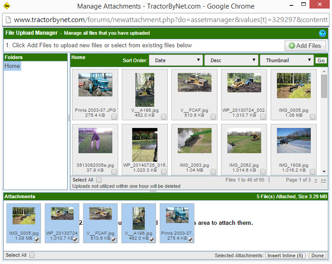Image resolution: width=332 pixels, height=264 pixels.
Task: Click the V__A196.jpg thumbnail in Home
Action: point(145,90)
